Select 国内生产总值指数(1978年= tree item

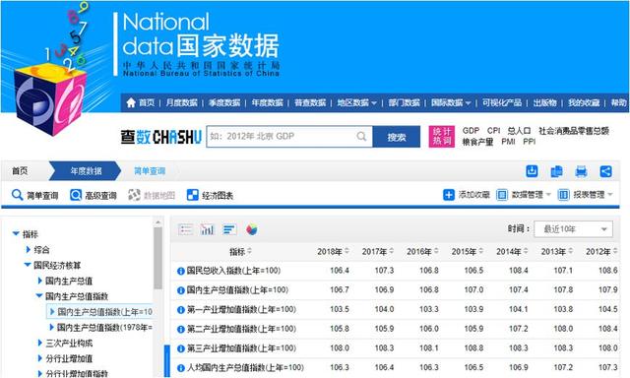104,328
